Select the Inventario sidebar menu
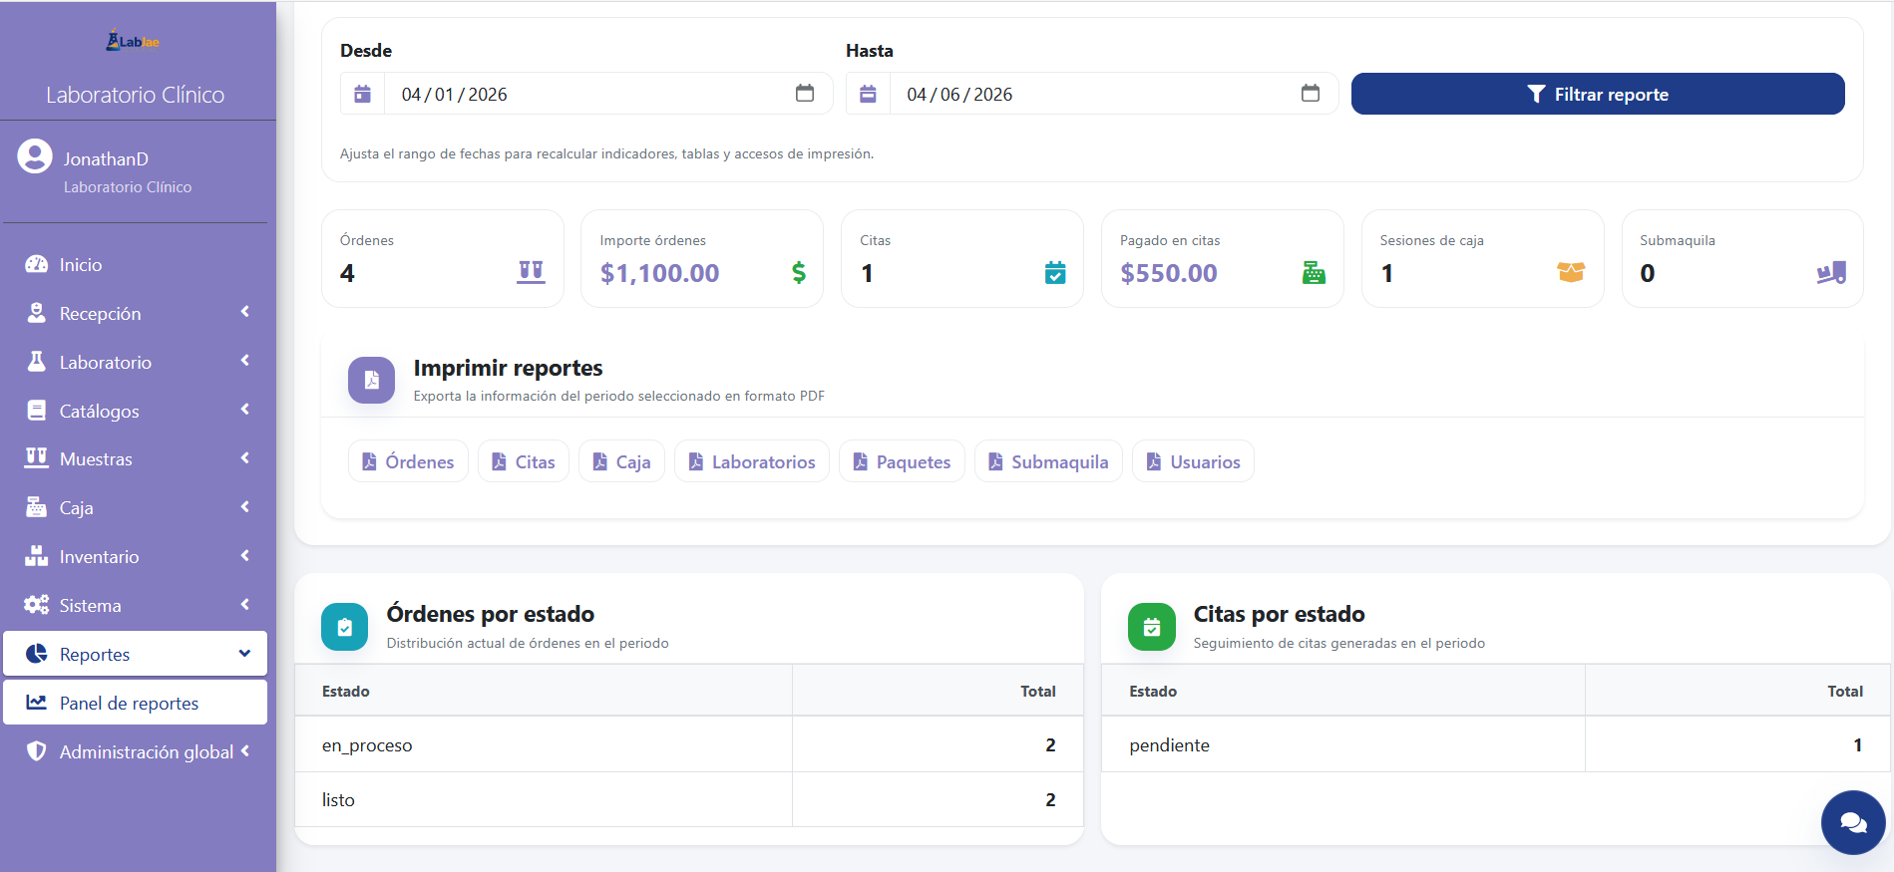Viewport: 1894px width, 872px height. (x=136, y=556)
